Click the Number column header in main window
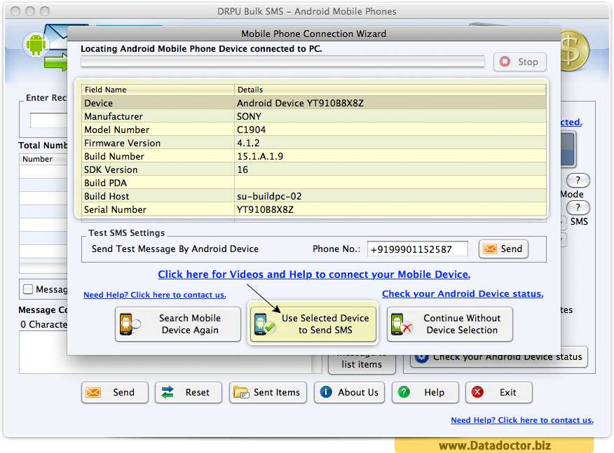Screen dimensions: 614x453 pos(43,159)
